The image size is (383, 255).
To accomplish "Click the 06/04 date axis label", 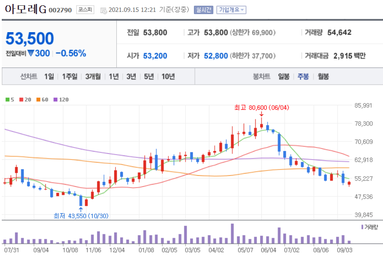I will click(268, 250).
